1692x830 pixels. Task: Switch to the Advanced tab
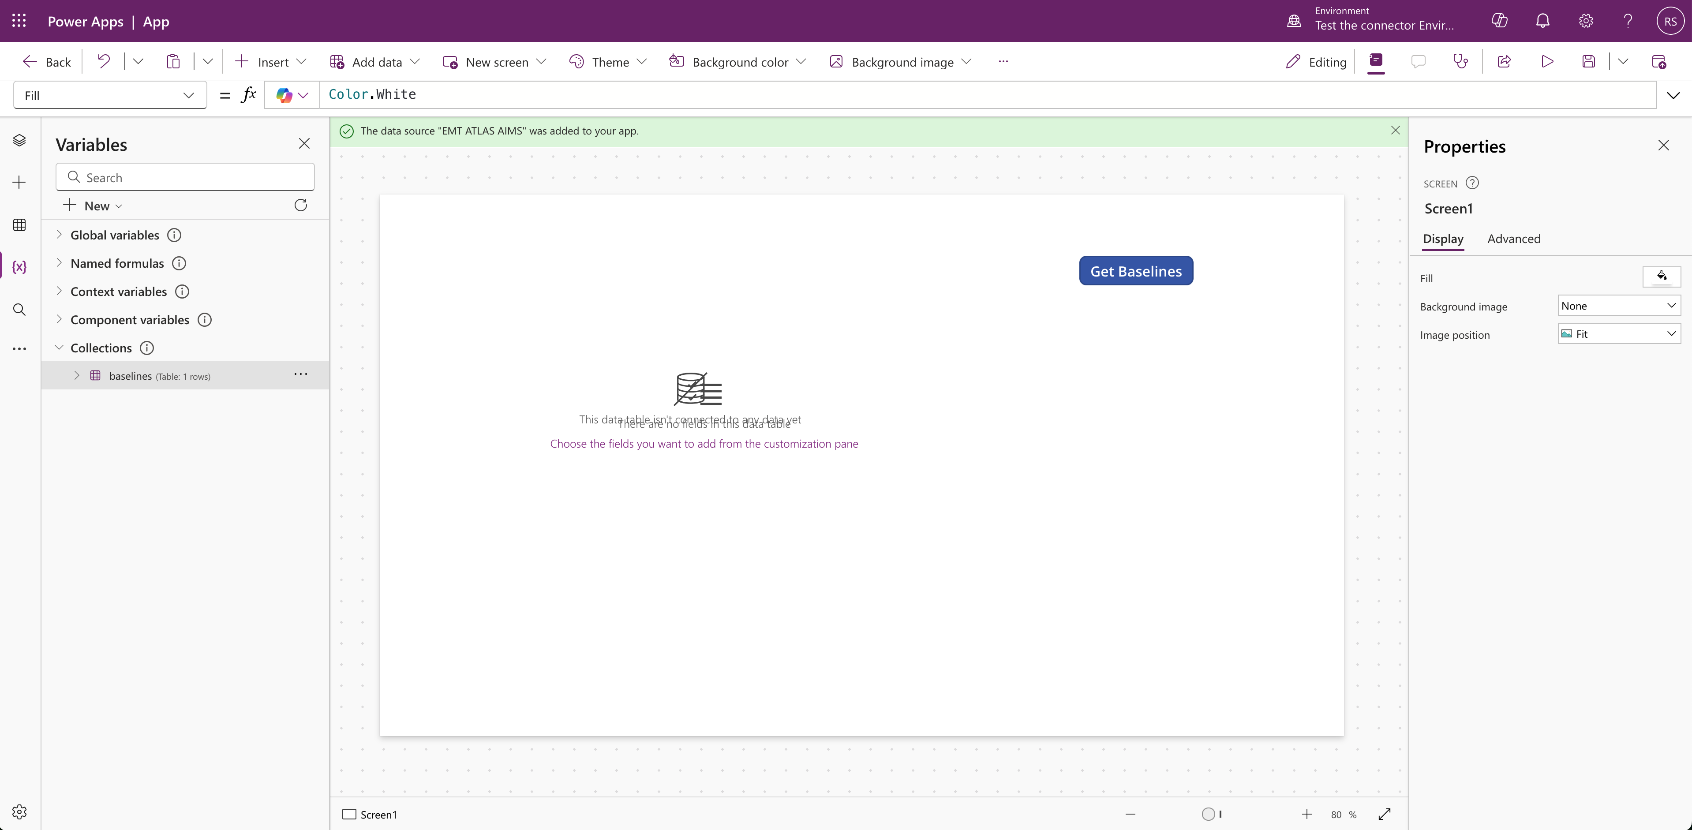coord(1513,239)
